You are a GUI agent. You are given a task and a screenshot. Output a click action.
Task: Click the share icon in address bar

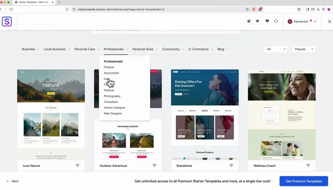point(247,9)
